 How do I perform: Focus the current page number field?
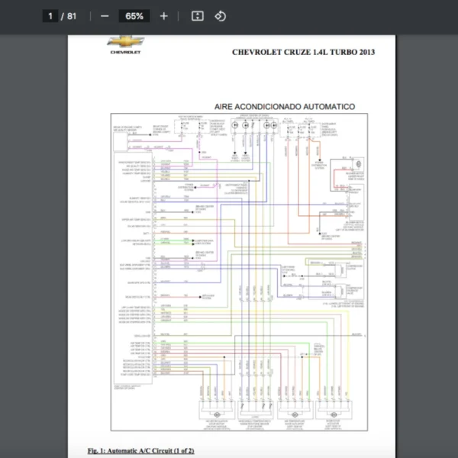[50, 16]
